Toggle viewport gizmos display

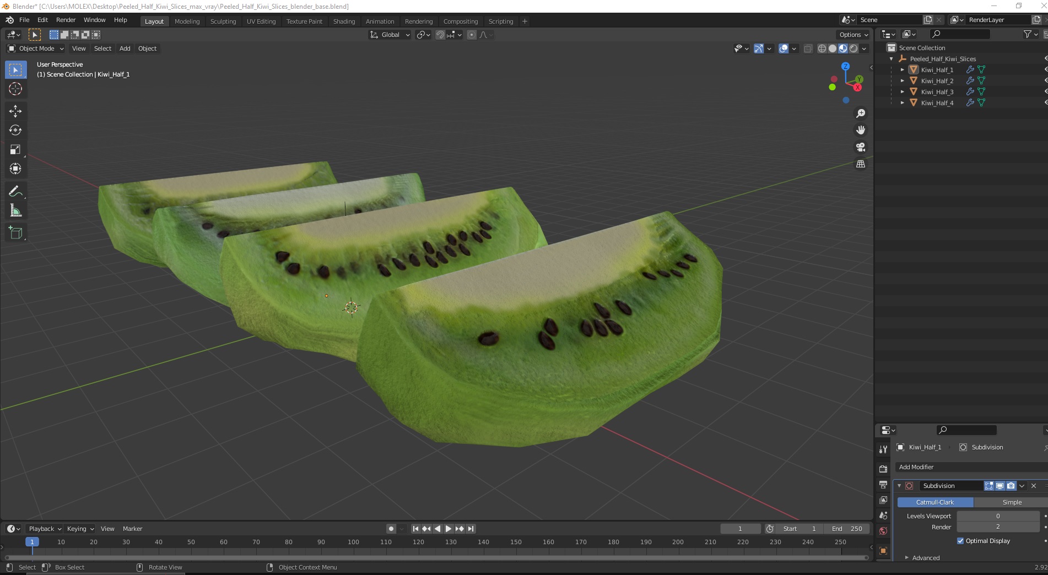(759, 48)
